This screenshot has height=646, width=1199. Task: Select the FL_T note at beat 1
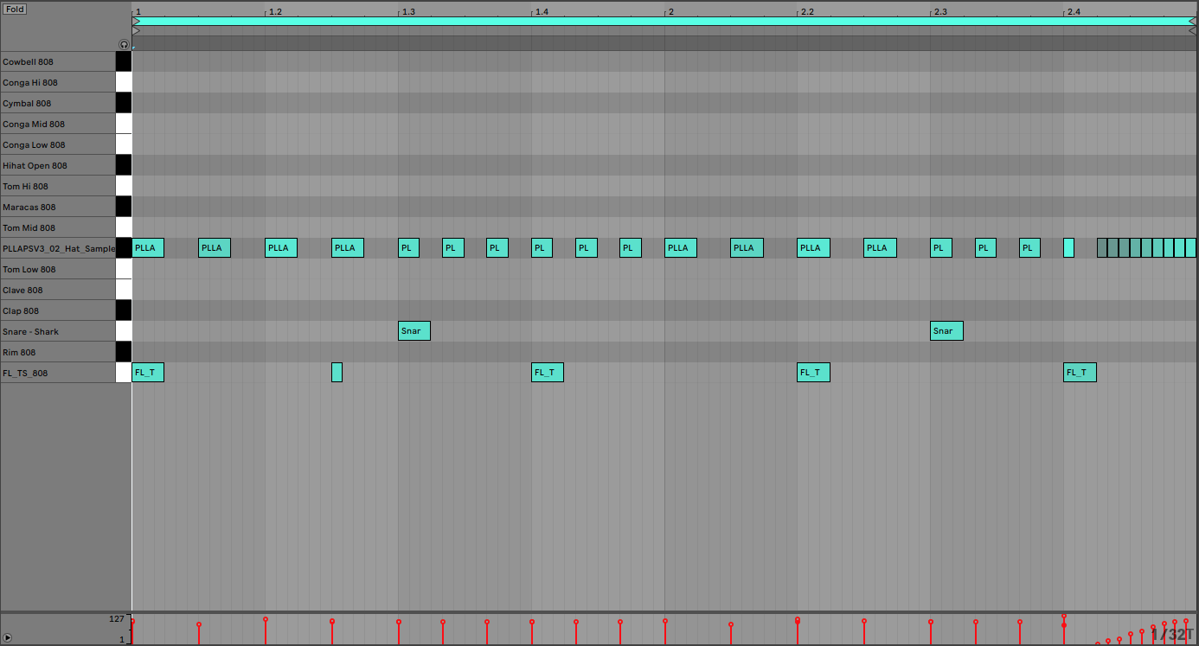(x=148, y=372)
